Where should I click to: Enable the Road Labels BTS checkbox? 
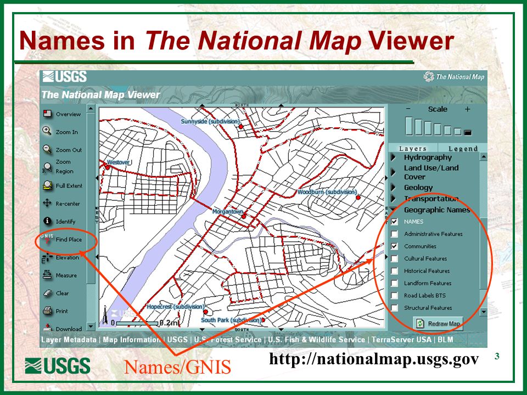click(x=394, y=296)
